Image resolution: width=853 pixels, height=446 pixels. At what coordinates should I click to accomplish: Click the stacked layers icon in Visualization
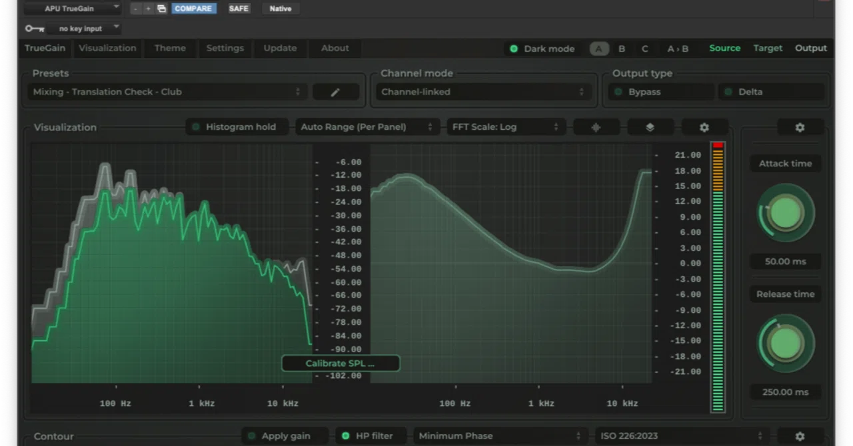(650, 127)
